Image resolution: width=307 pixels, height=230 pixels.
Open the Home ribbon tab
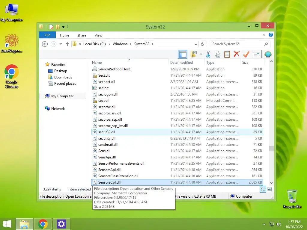[64, 35]
